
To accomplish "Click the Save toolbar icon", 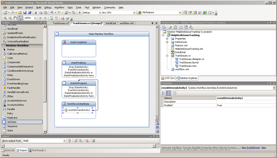I will tap(25, 13).
